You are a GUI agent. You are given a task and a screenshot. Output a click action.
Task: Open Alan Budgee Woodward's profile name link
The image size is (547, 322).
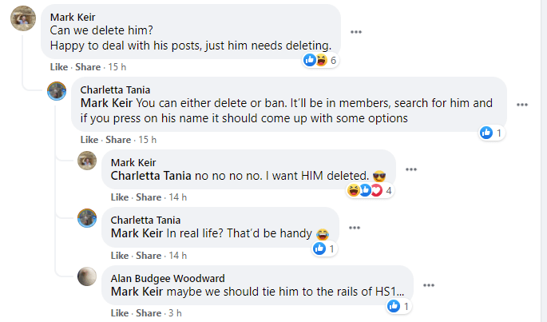167,278
